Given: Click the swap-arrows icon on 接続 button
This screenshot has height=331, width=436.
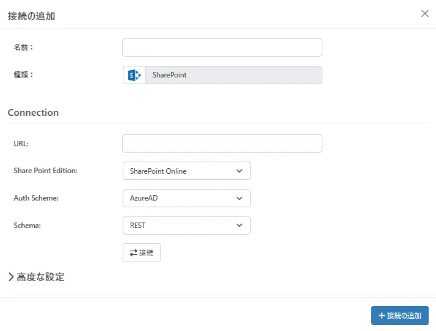Looking at the screenshot, I should pos(133,252).
